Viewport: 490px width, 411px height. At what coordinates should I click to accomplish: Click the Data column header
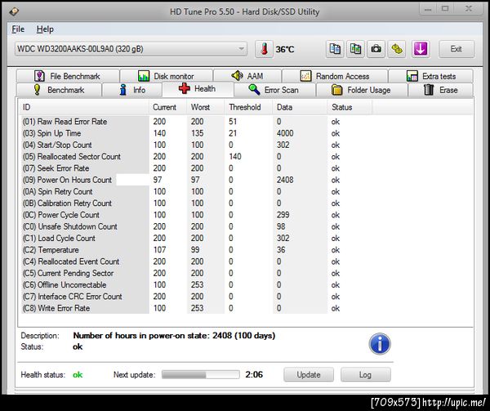point(300,107)
